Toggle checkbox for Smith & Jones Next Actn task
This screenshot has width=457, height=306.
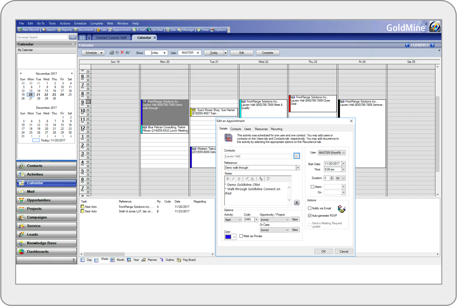[x=83, y=211]
